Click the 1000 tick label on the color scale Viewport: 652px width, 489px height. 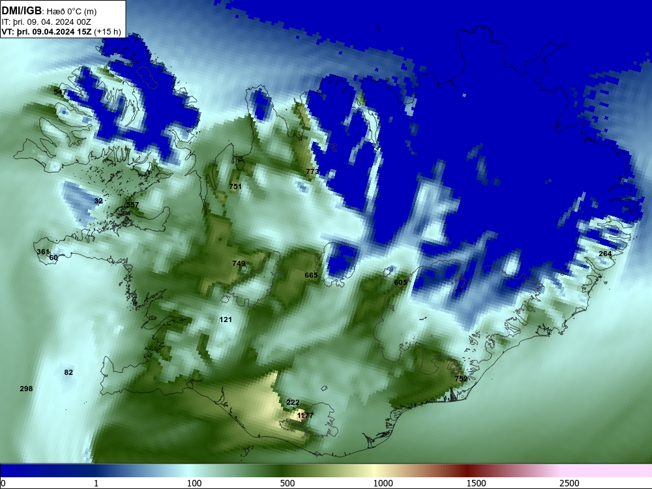pyautogui.click(x=383, y=483)
